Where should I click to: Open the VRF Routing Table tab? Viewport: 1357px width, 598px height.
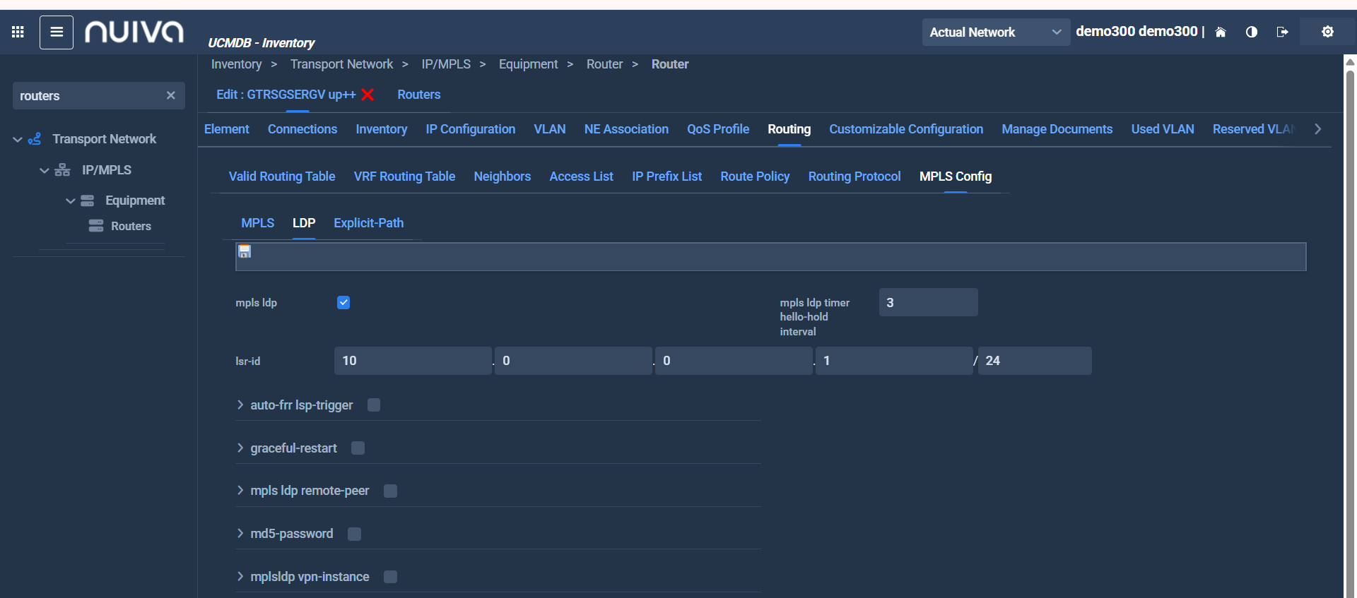click(404, 177)
